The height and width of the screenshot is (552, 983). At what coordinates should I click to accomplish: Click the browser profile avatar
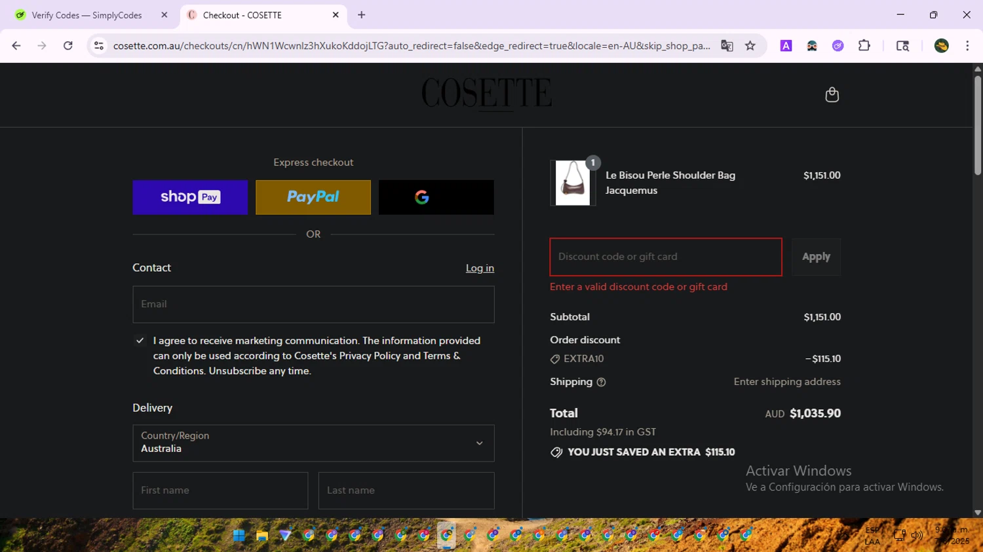point(942,46)
